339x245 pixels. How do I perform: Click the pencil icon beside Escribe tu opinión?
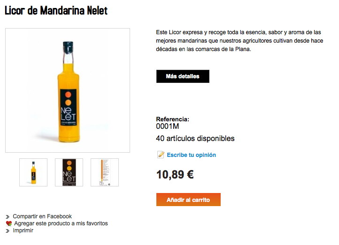[x=161, y=155]
